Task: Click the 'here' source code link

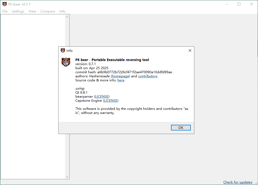Action: [121, 80]
